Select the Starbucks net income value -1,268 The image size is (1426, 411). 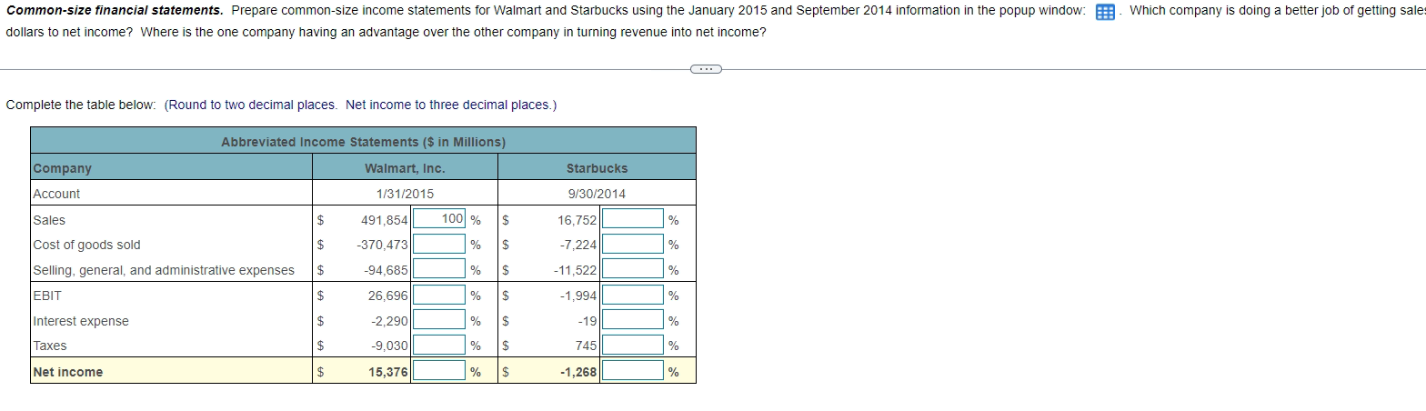pyautogui.click(x=577, y=372)
